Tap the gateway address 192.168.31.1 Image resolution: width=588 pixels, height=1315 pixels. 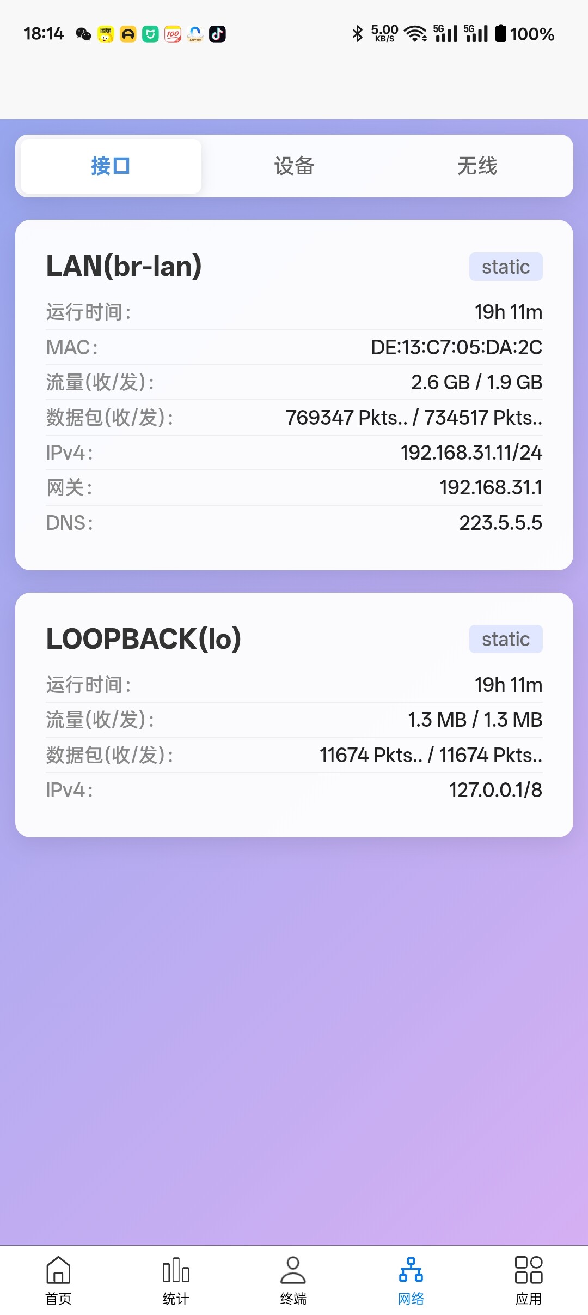coord(491,487)
